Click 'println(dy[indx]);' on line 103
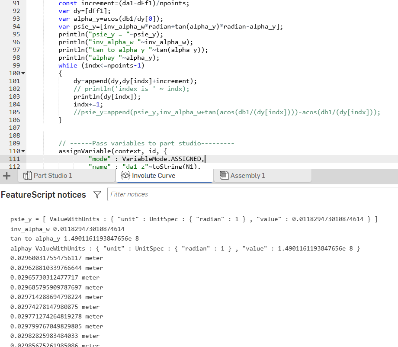 pyautogui.click(x=107, y=97)
